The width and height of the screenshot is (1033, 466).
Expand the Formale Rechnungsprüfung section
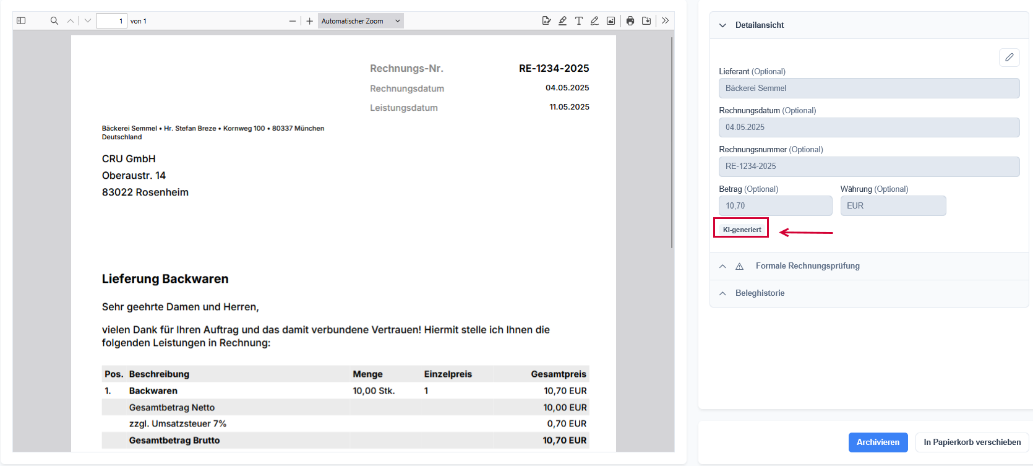tap(722, 266)
